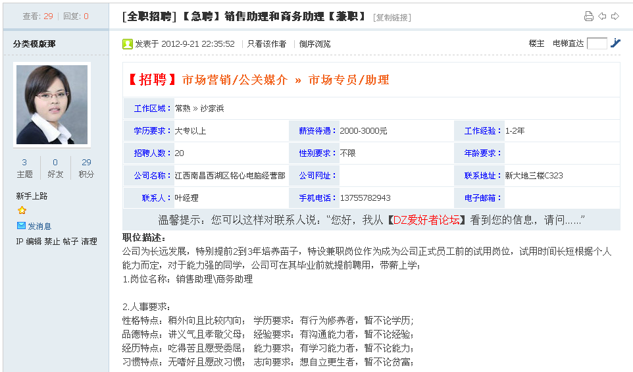Go to previous thread arrow icon
633x372 pixels.
pos(602,16)
